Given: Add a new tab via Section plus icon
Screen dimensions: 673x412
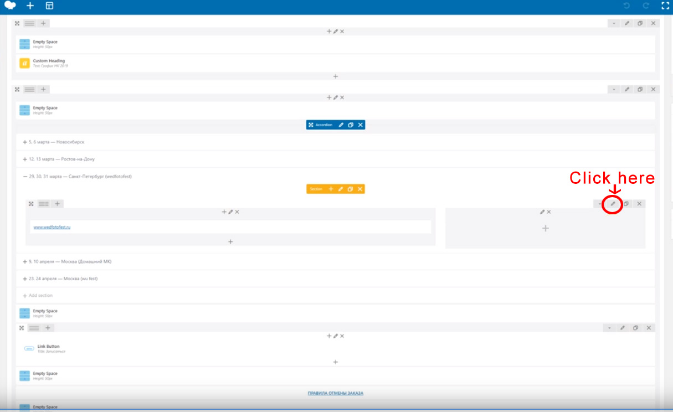Looking at the screenshot, I should 331,189.
